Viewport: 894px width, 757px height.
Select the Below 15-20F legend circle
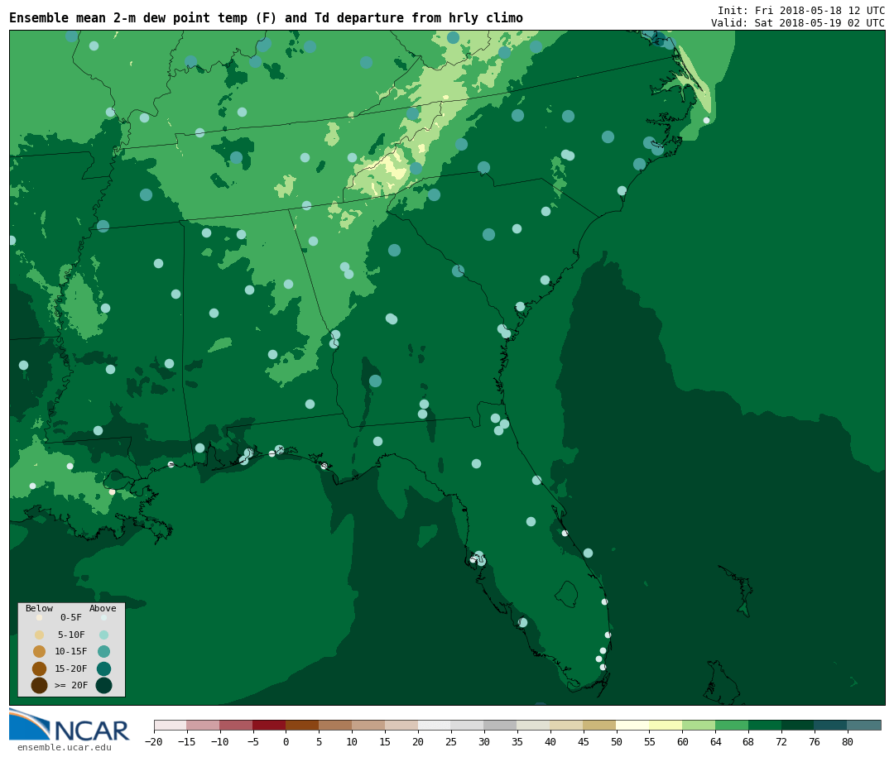[x=40, y=668]
